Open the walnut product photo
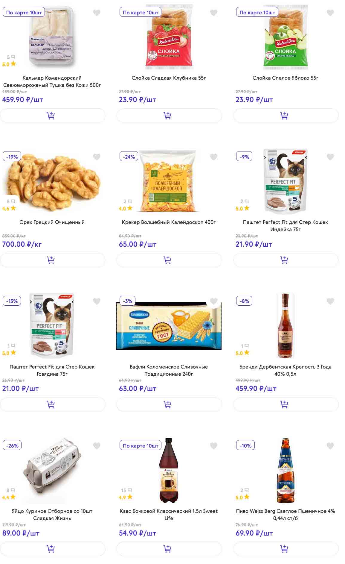This screenshot has width=345, height=564. [x=51, y=181]
